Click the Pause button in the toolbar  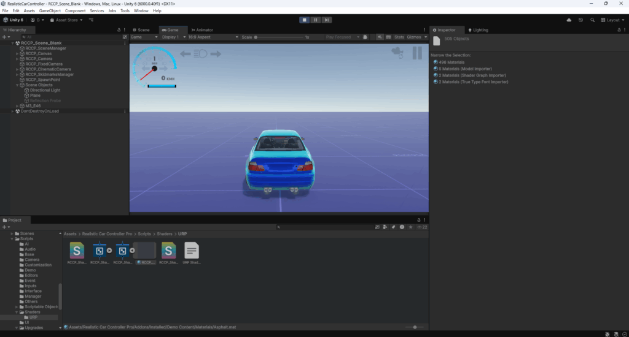[x=316, y=20]
